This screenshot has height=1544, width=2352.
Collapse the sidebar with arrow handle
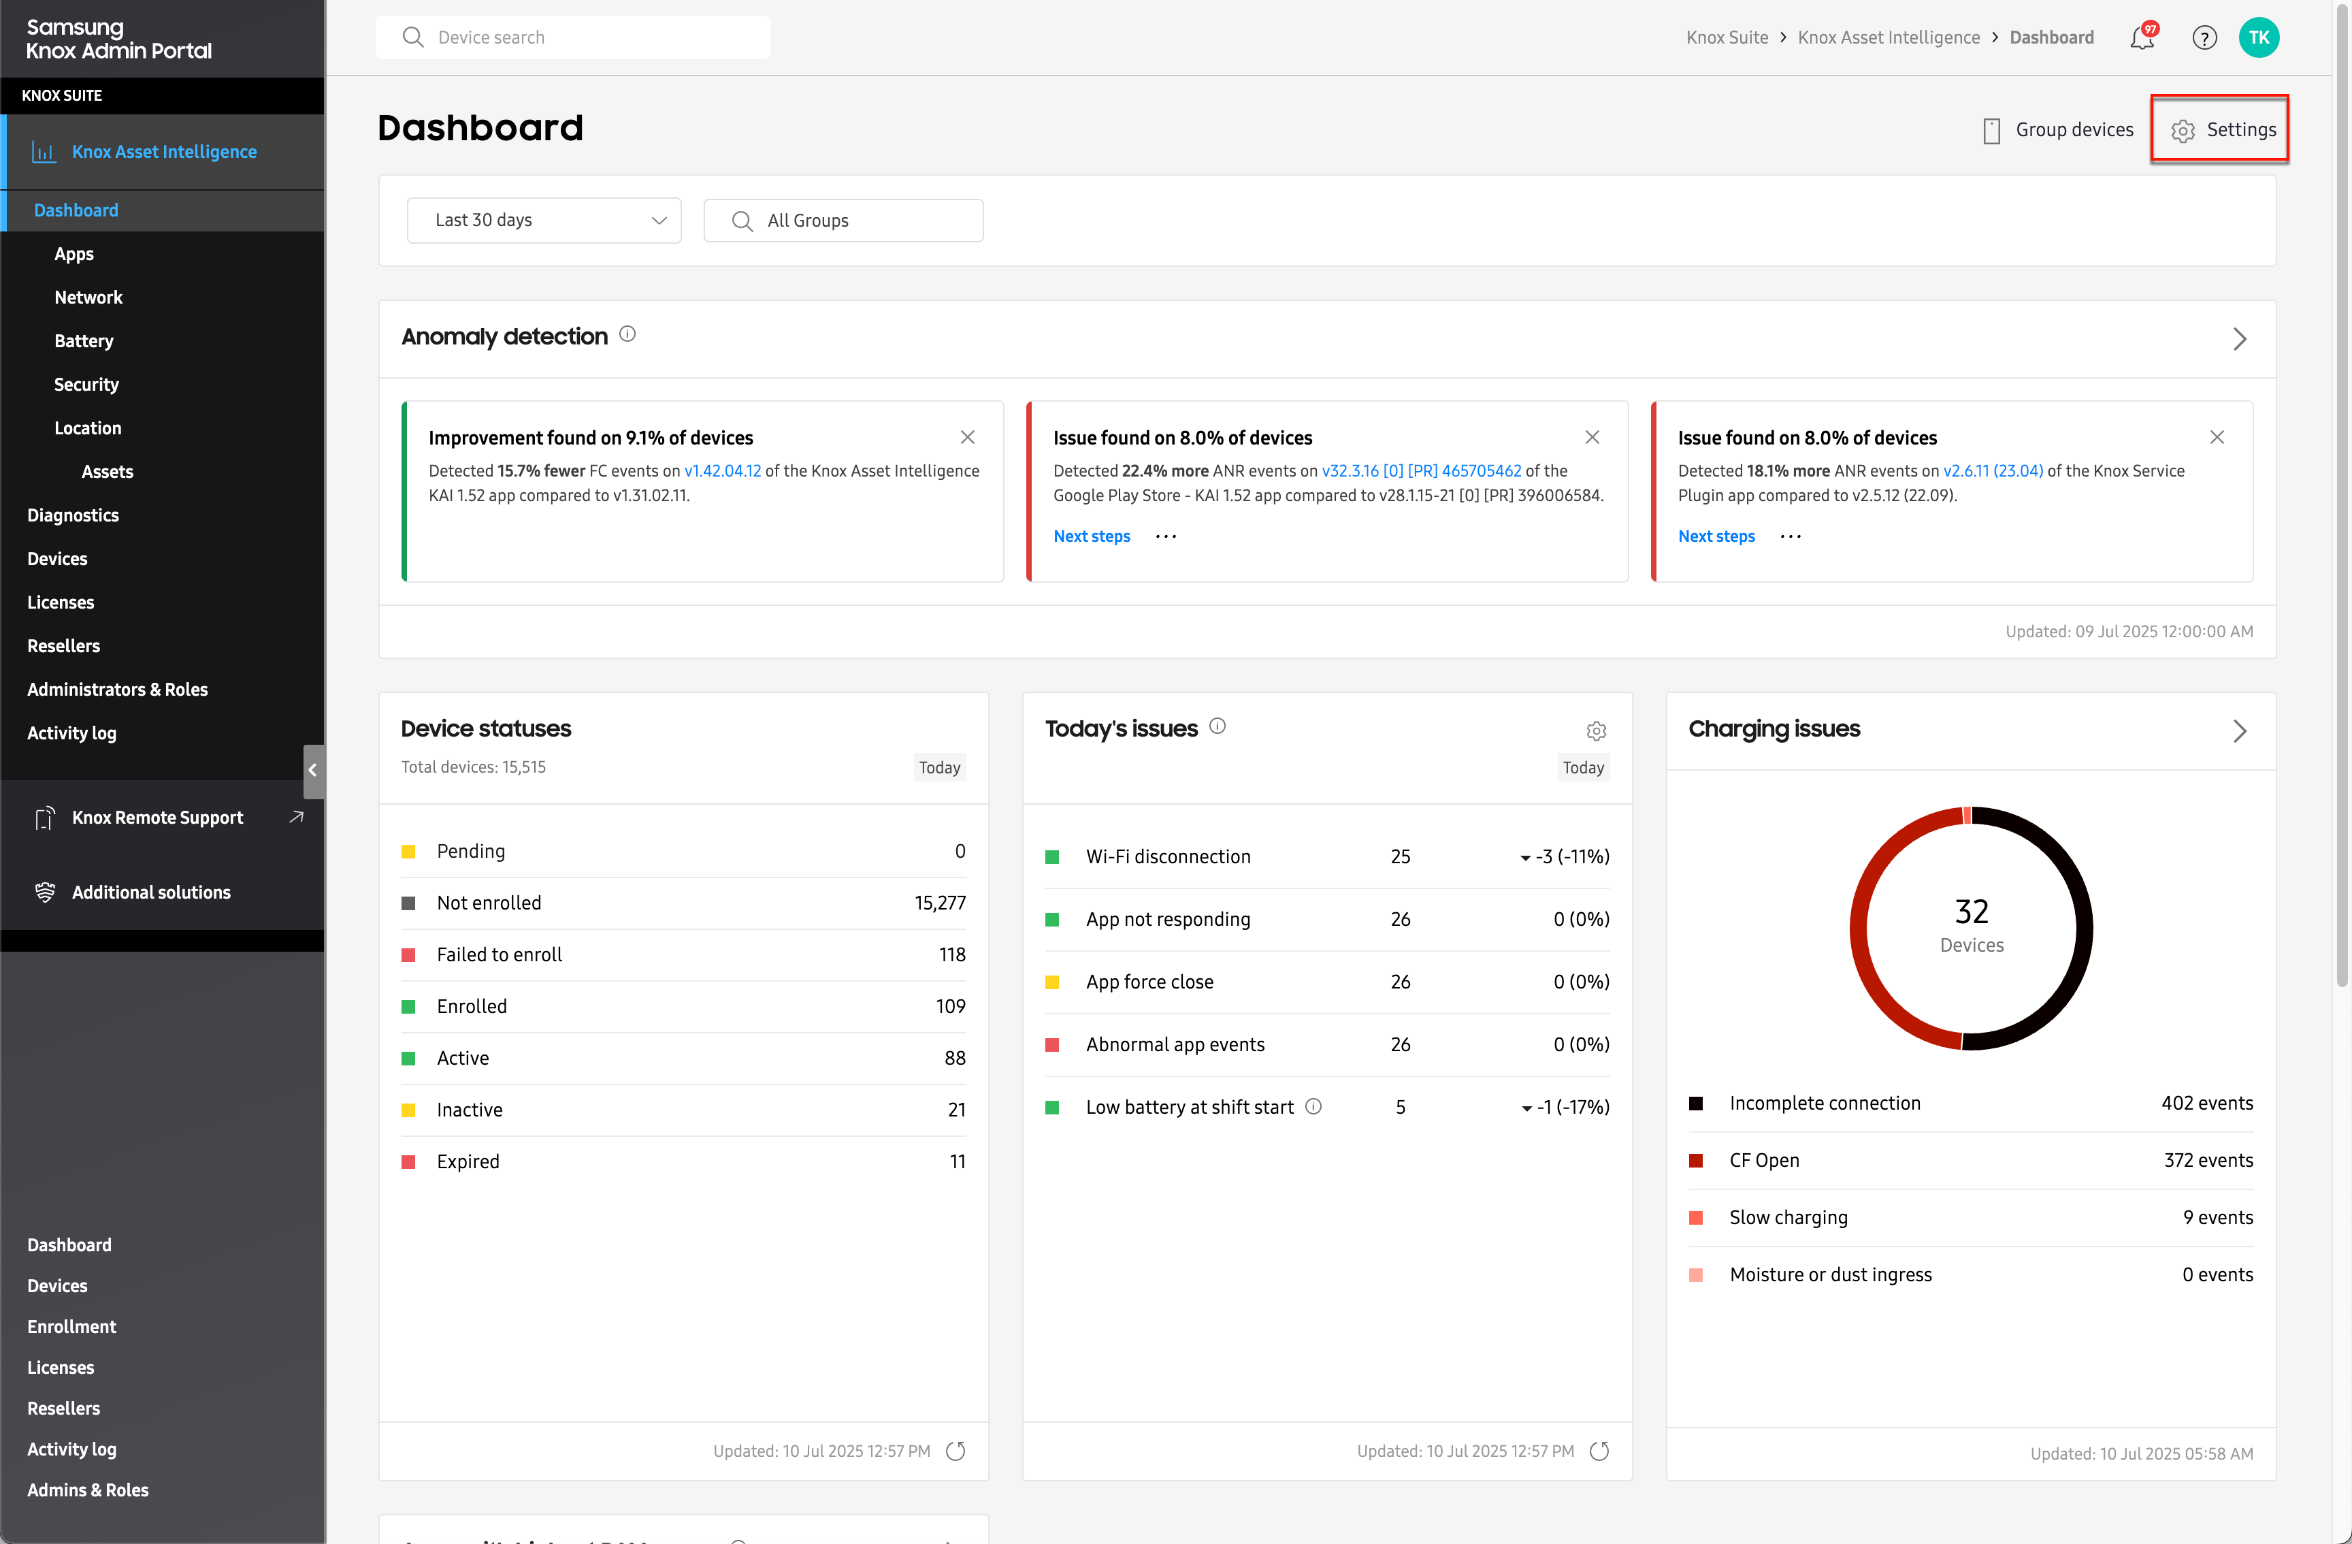(313, 770)
